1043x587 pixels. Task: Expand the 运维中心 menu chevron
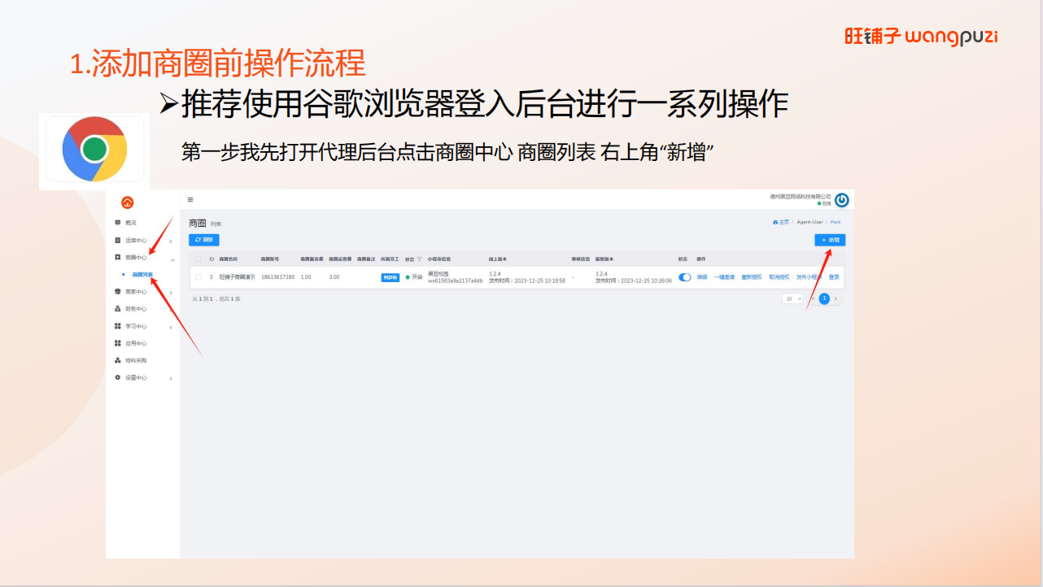coord(171,241)
